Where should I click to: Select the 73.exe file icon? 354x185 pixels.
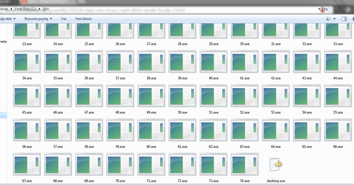point(214,164)
